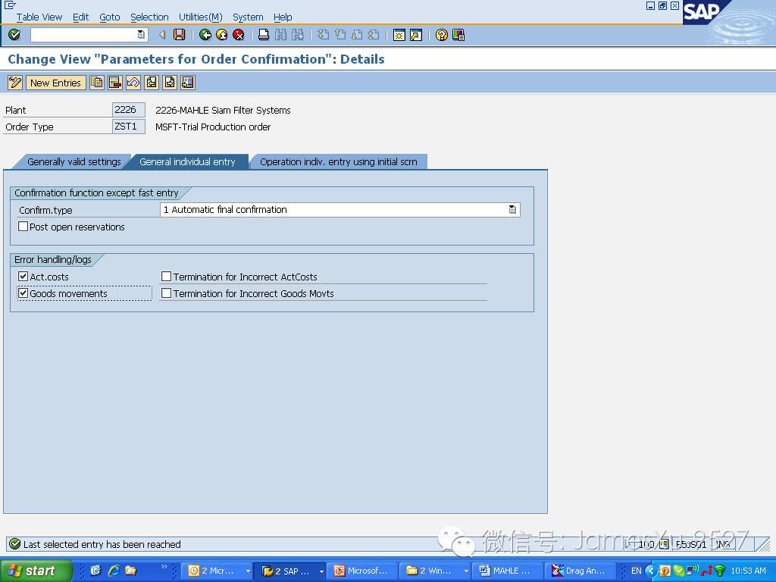Viewport: 776px width, 582px height.
Task: Click the text "MSFT-Trial Production order"
Action: pos(213,127)
